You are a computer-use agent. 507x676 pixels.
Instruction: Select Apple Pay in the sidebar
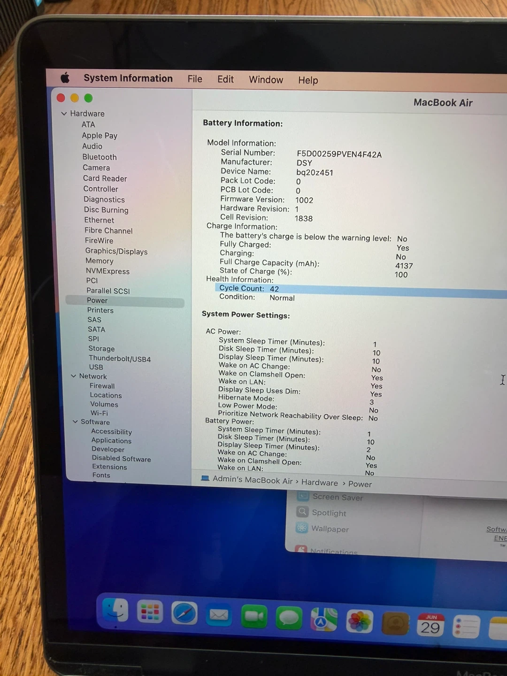coord(100,135)
